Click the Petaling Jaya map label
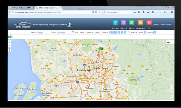The height and width of the screenshot is (108, 181). coord(84,70)
